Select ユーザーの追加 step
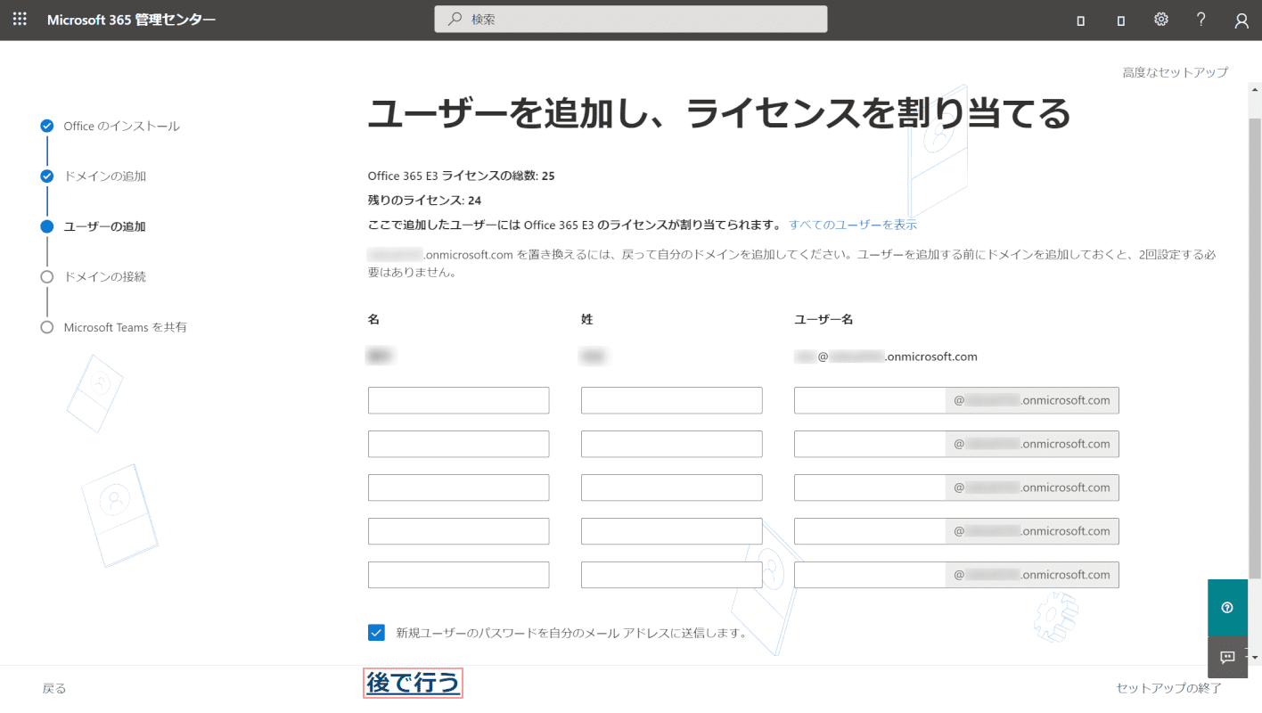The height and width of the screenshot is (713, 1262). [104, 226]
